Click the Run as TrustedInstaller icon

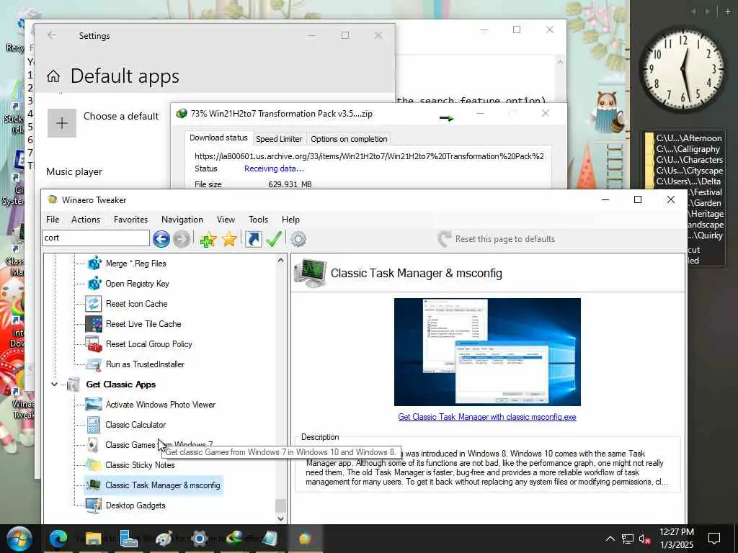click(93, 364)
